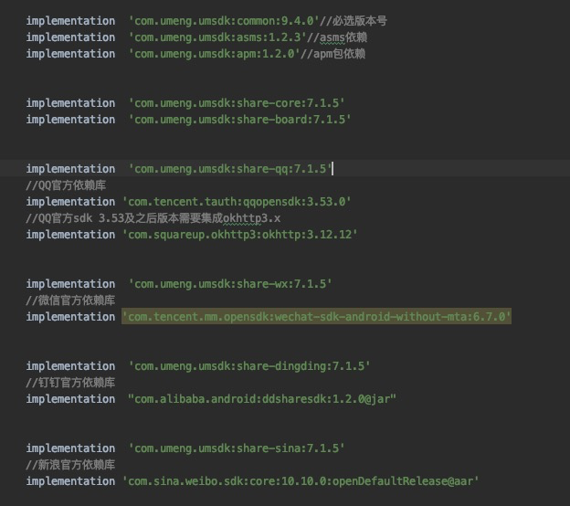Viewport: 570px width, 506px height.
Task: Click the share-dingding:7.1.5 dependency string
Action: [249, 366]
